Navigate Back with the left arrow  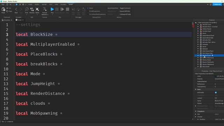[16, 9]
